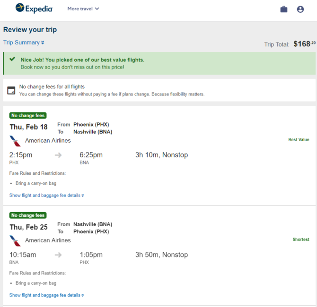
Task: Open the More travel dropdown
Action: click(x=83, y=9)
